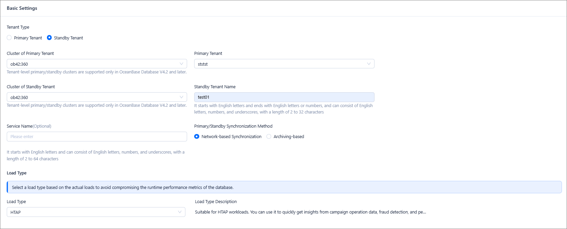Select the Primary Tenant radio option

(9, 38)
